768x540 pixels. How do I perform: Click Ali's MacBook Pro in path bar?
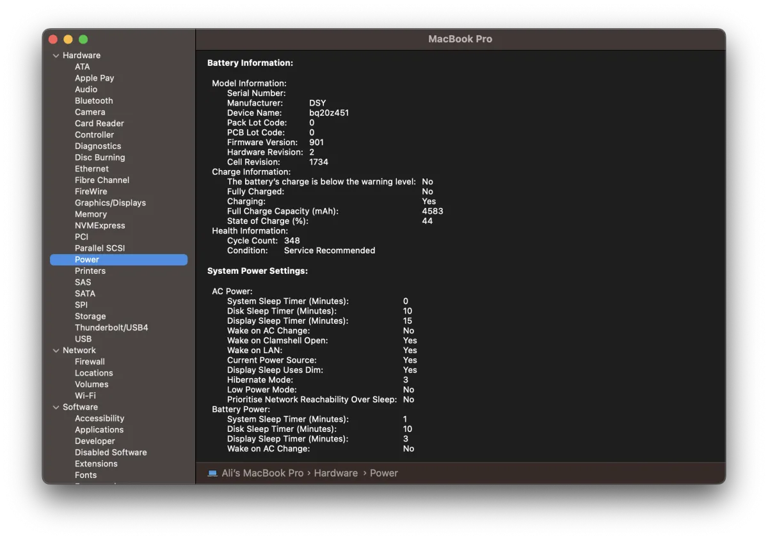(x=262, y=473)
